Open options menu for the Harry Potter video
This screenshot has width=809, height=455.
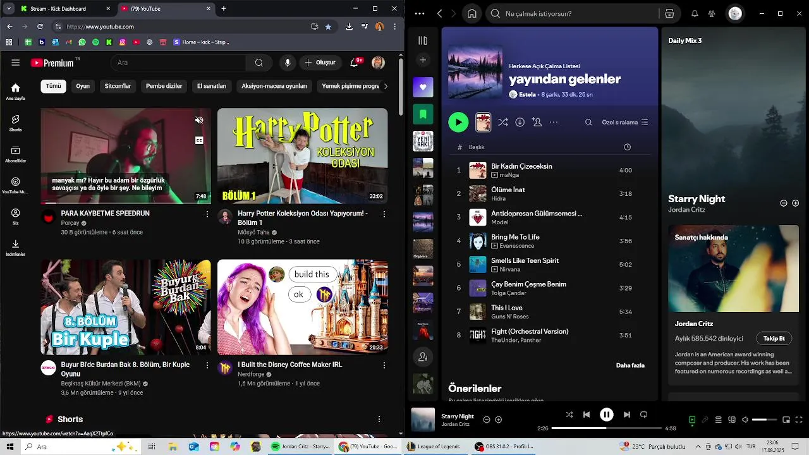(384, 214)
